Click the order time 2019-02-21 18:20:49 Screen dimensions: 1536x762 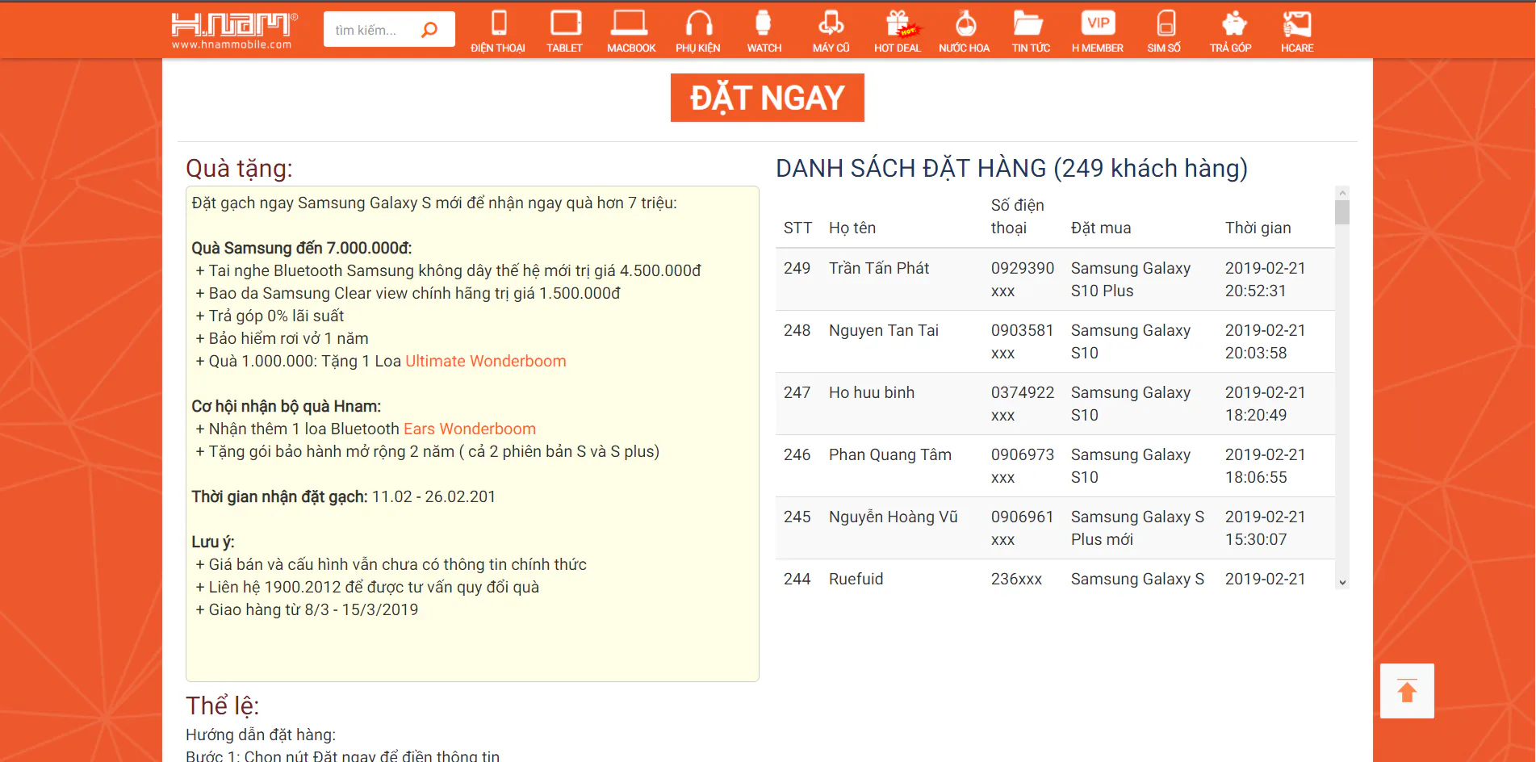1266,404
